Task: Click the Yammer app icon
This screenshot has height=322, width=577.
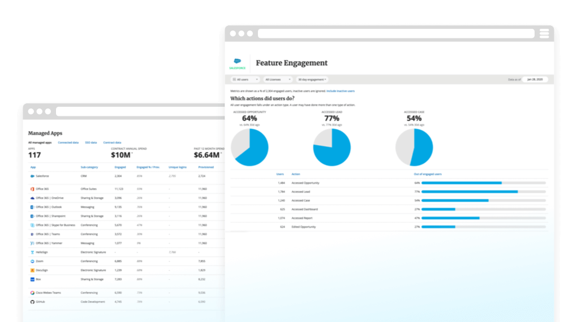Action: (32, 243)
